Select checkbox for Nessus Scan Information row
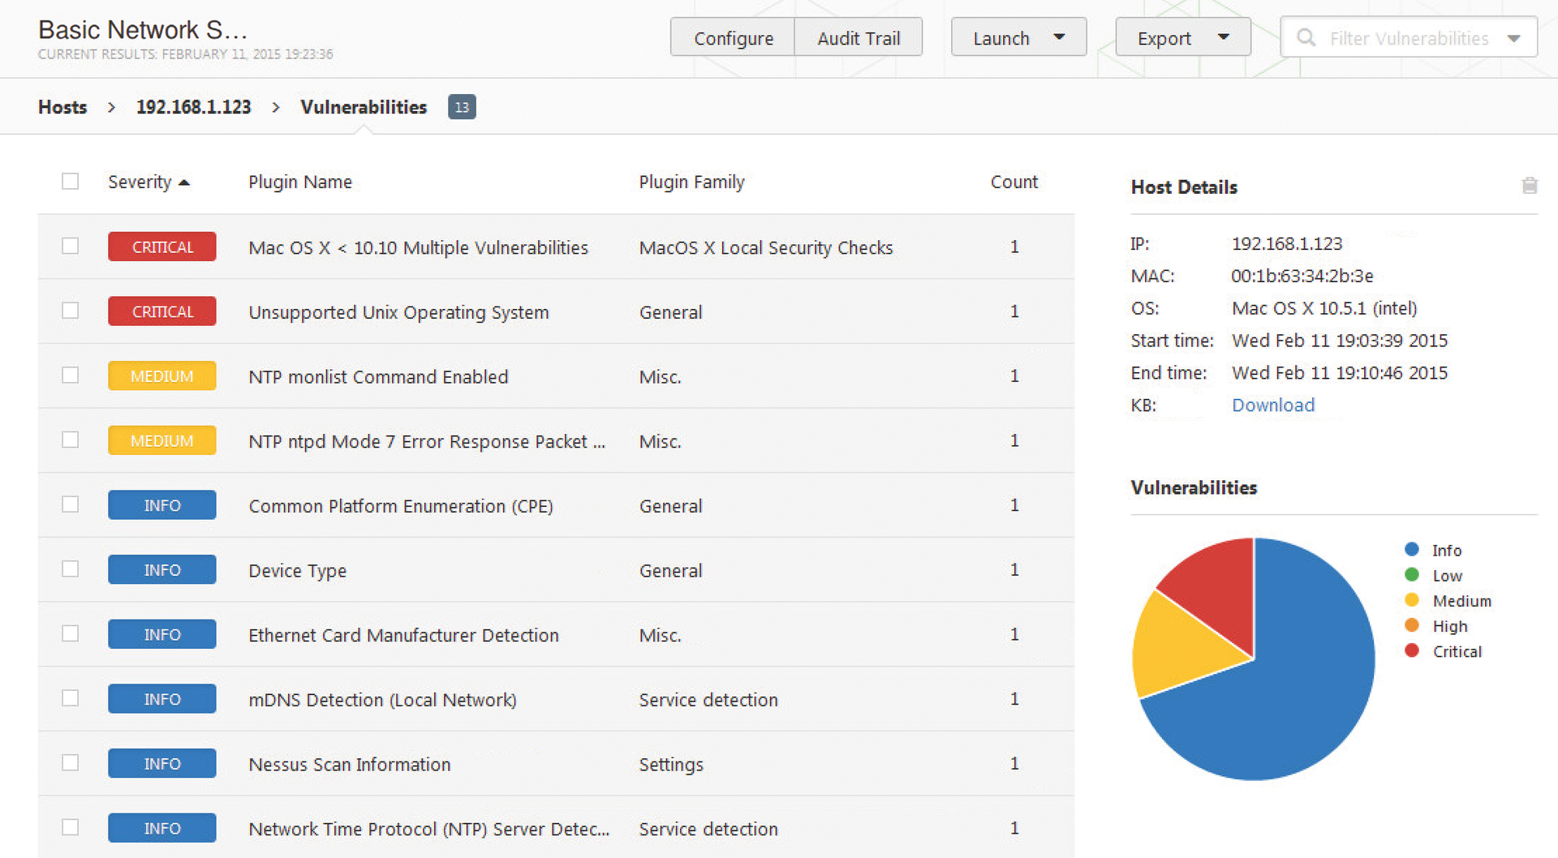Screen dimensions: 1558x858 point(71,763)
